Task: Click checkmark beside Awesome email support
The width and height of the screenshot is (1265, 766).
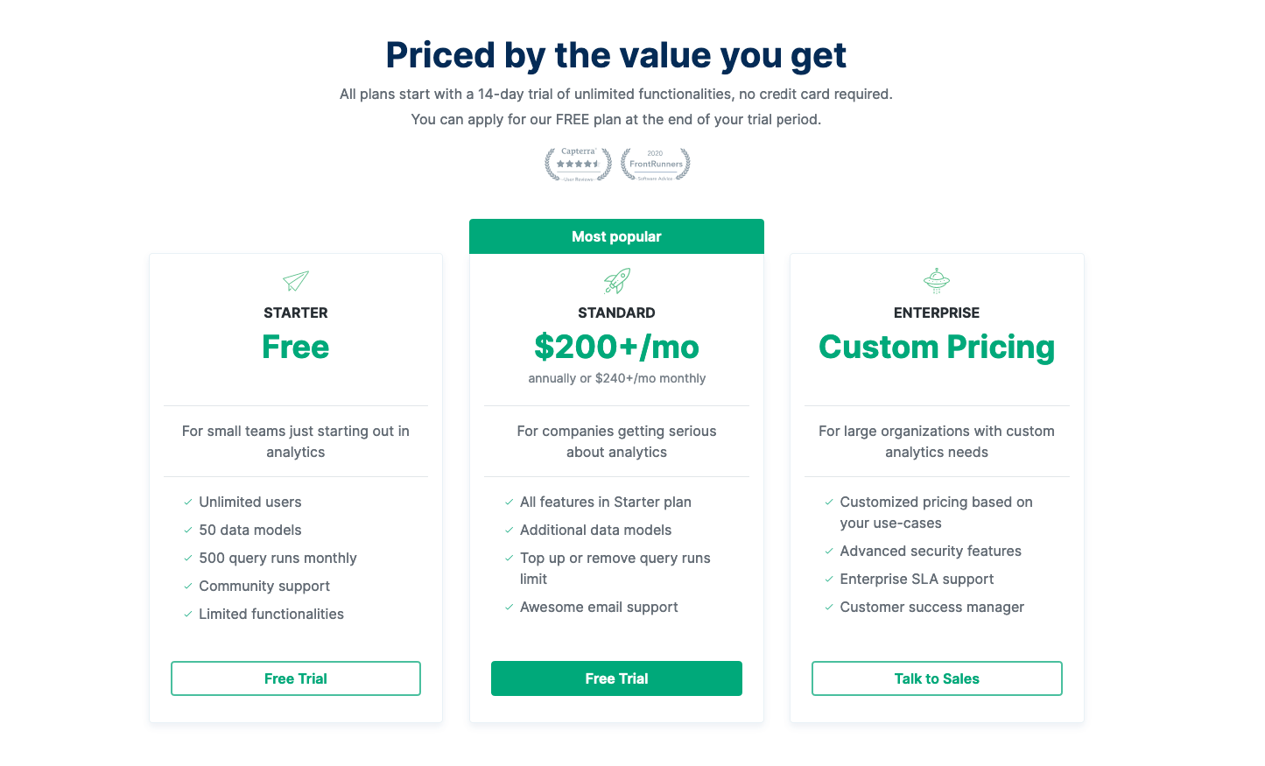Action: point(509,607)
